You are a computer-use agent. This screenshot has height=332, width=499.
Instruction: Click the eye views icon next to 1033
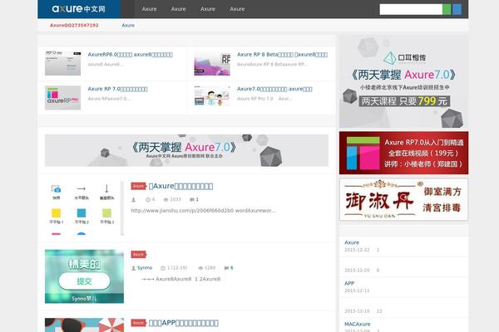(x=166, y=199)
